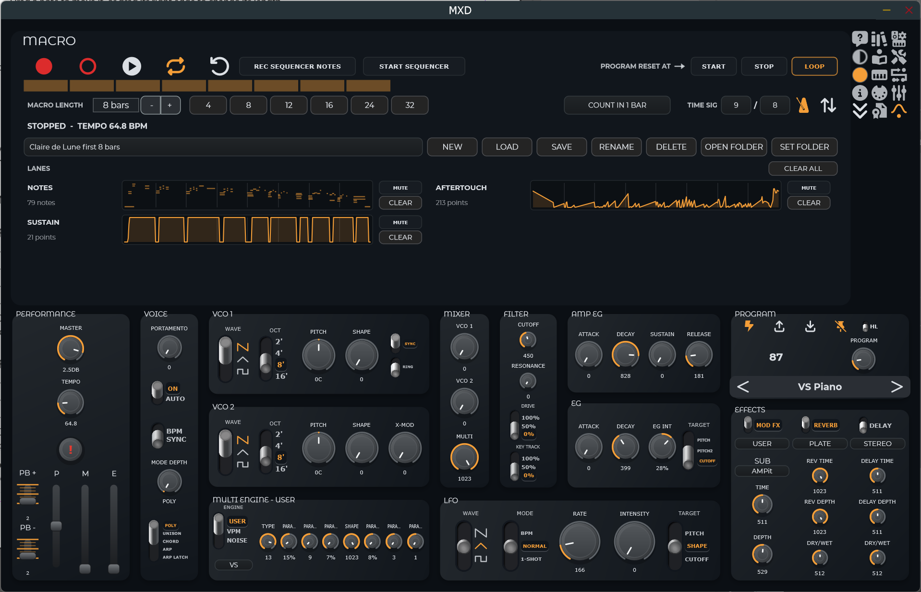Open the MIDI DIN connector icon
921x592 pixels.
point(879,93)
